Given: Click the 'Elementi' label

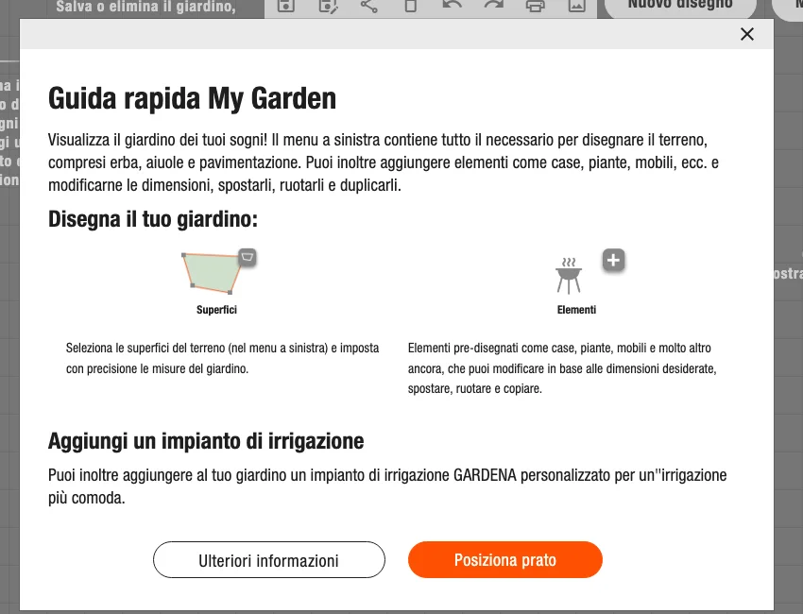Looking at the screenshot, I should click(x=576, y=310).
